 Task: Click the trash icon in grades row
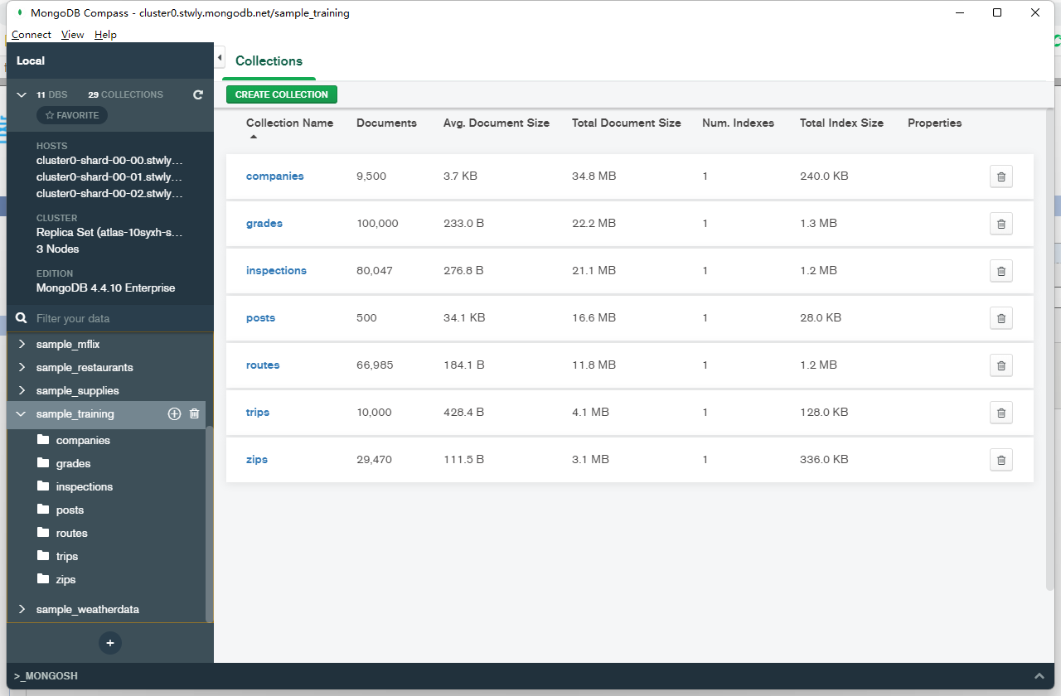click(1000, 224)
